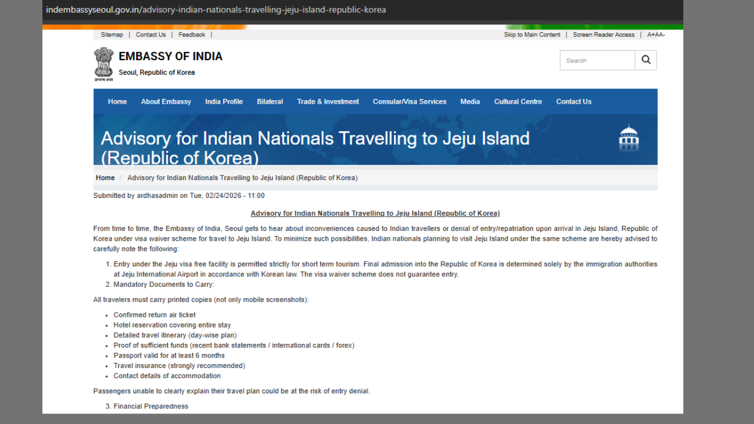
Task: Open Screen Reader Access link
Action: point(603,35)
